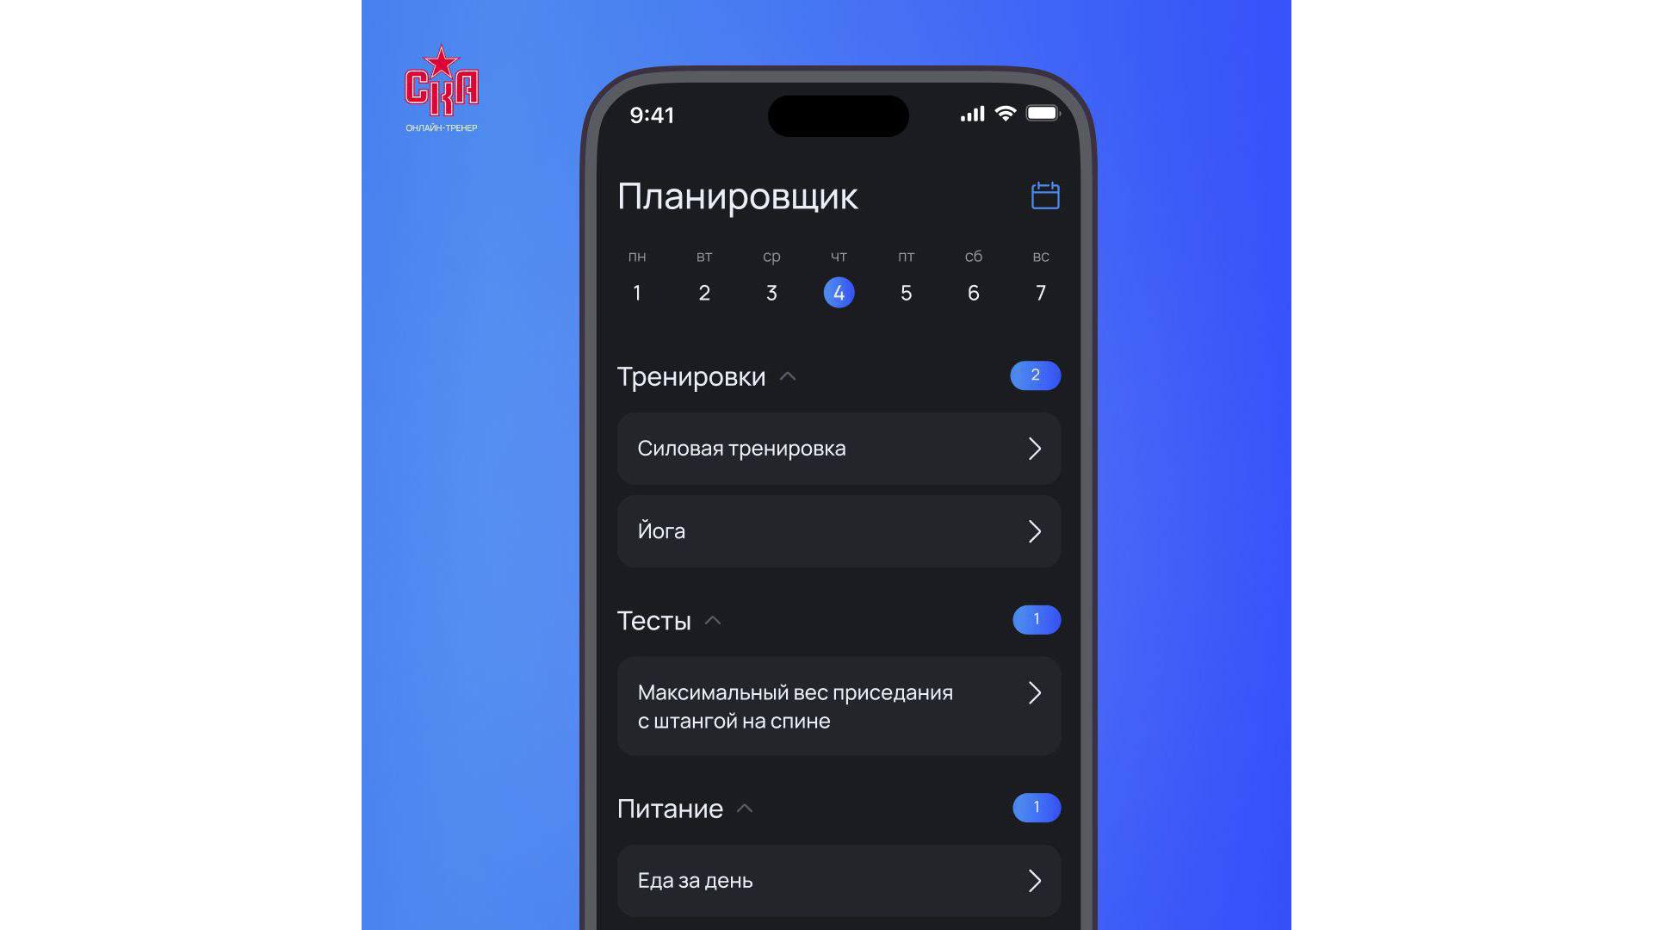Viewport: 1653px width, 930px height.
Task: Open the calendar icon in top right
Action: point(1044,196)
